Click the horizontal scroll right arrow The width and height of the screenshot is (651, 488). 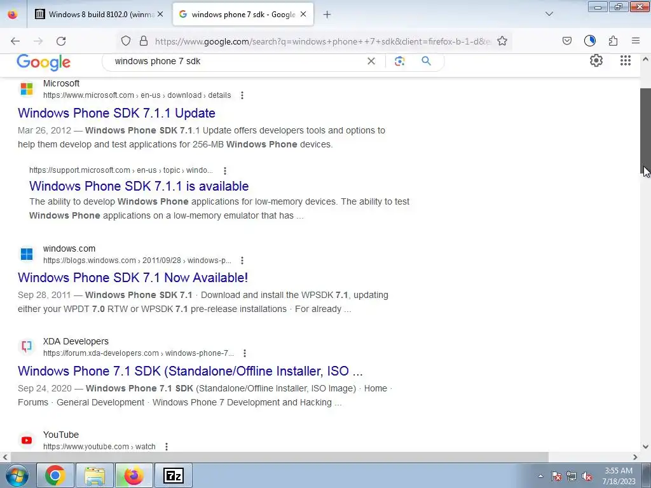(635, 457)
